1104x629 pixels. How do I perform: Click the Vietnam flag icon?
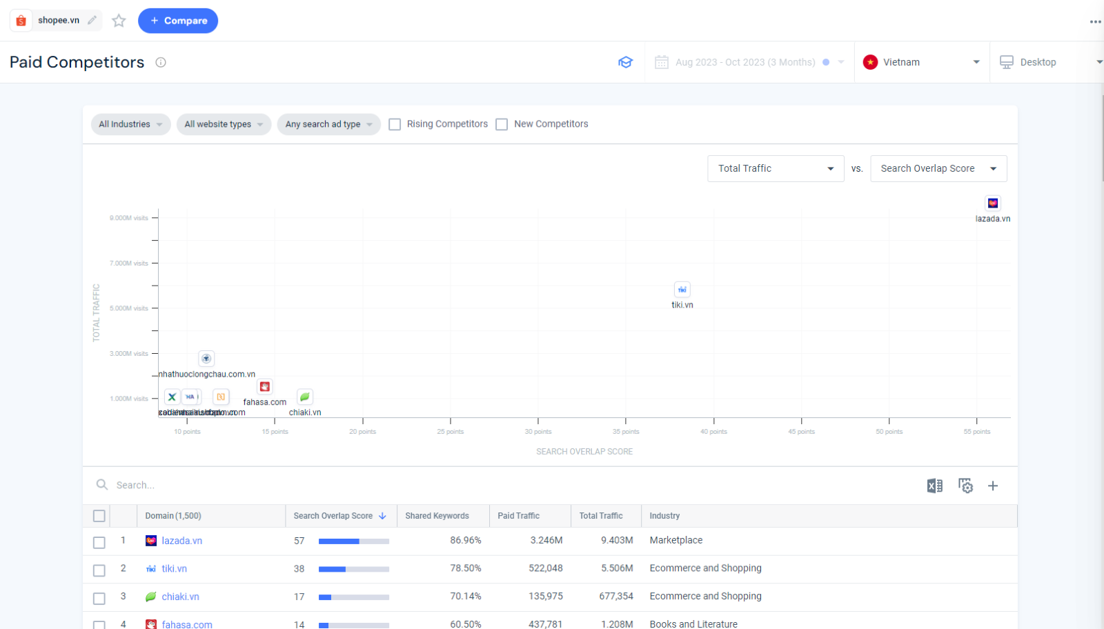click(870, 62)
